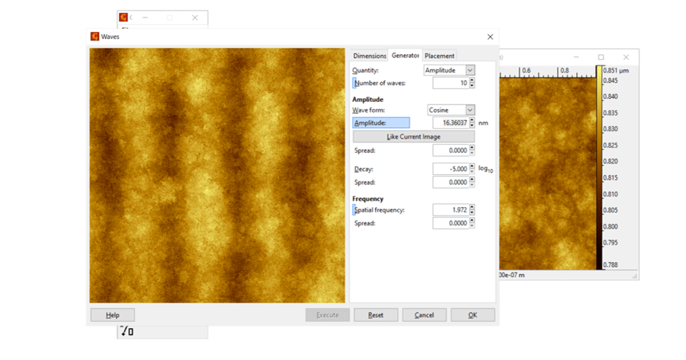Click the Amplitude label highlighted in blue

pos(381,123)
